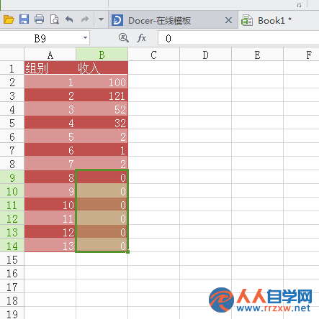Select cell A9 containing 8
The height and width of the screenshot is (319, 319).
(x=50, y=177)
